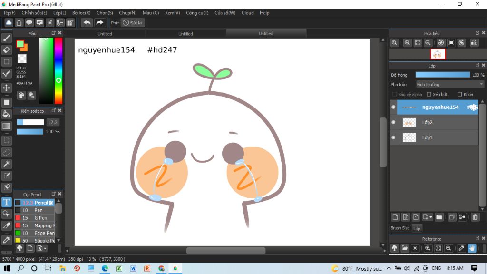
Task: Open the Bộ lọc(R) menu
Action: pos(81,13)
